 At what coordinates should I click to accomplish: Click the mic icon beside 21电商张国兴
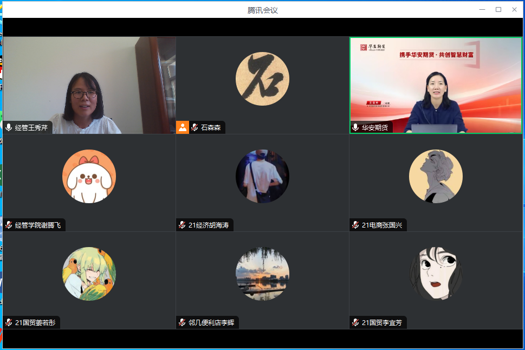(x=355, y=225)
